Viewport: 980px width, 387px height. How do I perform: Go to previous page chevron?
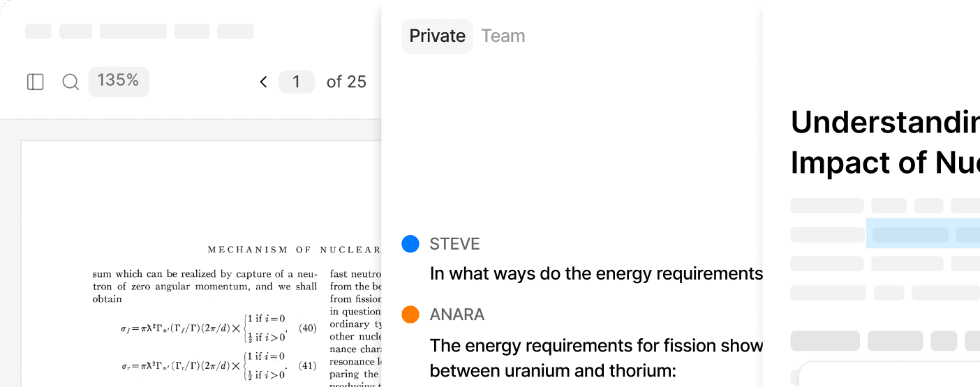(x=263, y=82)
